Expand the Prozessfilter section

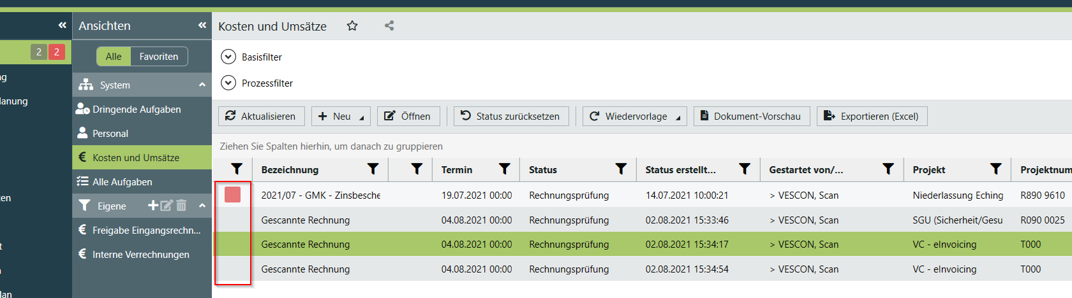click(x=228, y=83)
